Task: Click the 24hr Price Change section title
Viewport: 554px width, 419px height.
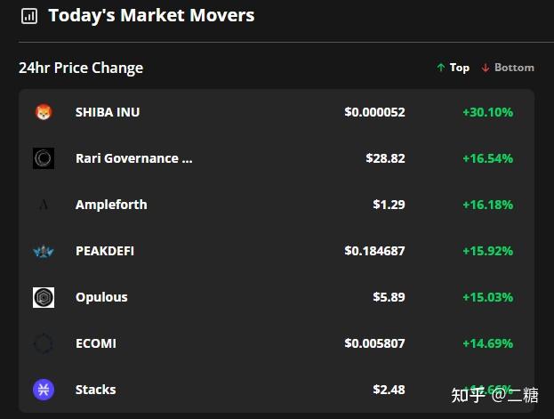Action: [x=81, y=68]
